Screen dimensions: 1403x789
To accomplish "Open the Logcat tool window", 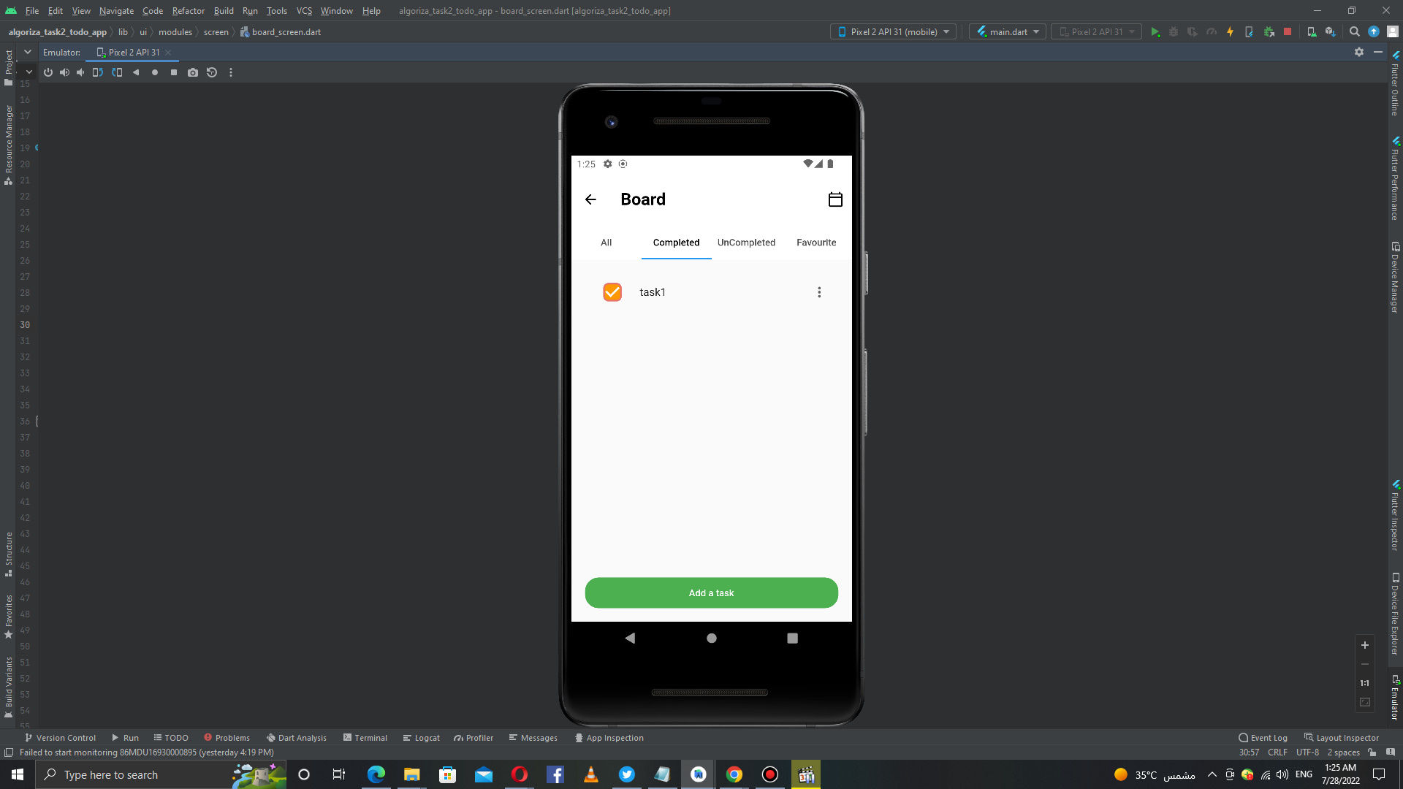I will pos(422,738).
